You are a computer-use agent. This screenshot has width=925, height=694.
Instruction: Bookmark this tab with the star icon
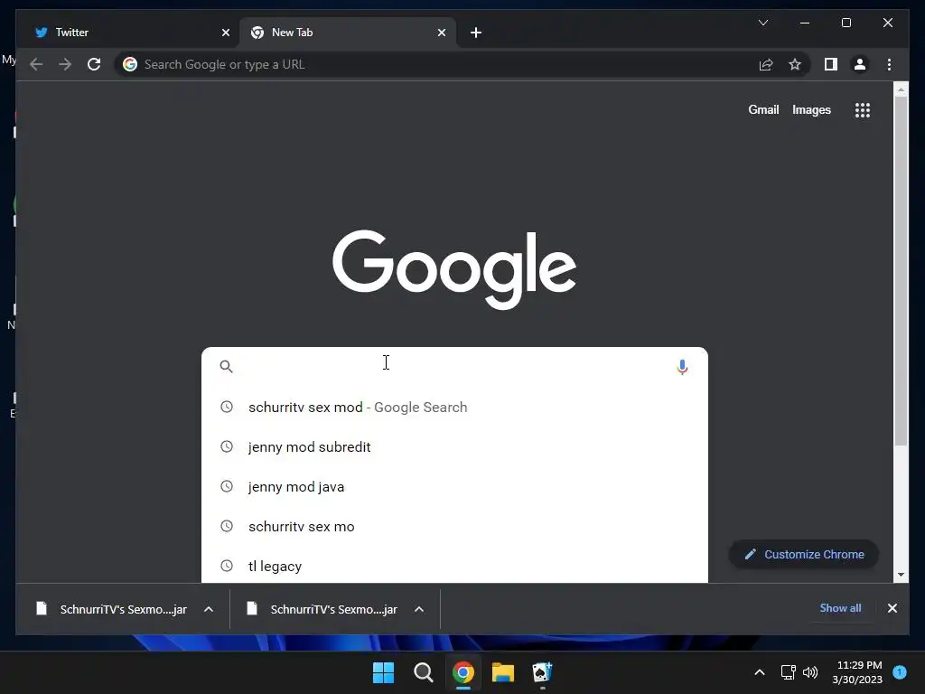click(x=795, y=64)
